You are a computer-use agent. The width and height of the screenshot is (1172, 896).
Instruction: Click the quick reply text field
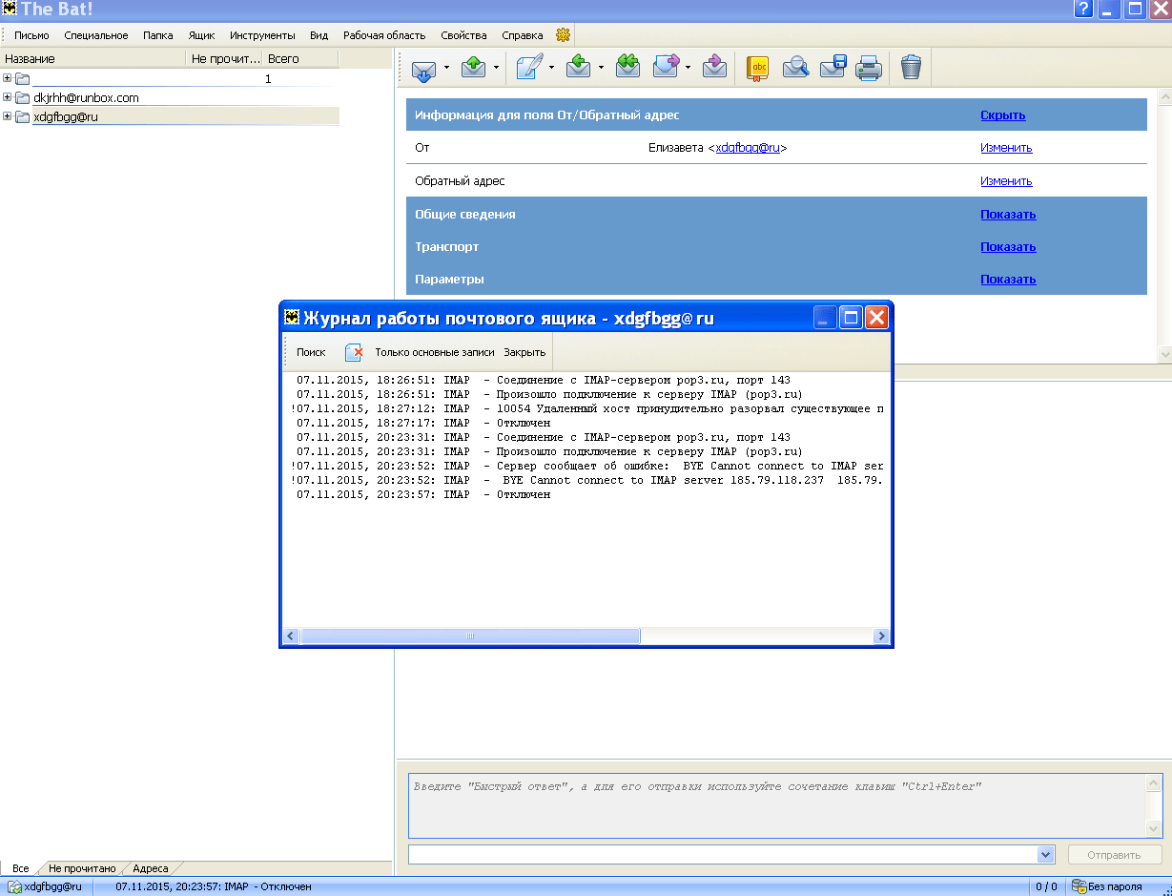[777, 805]
